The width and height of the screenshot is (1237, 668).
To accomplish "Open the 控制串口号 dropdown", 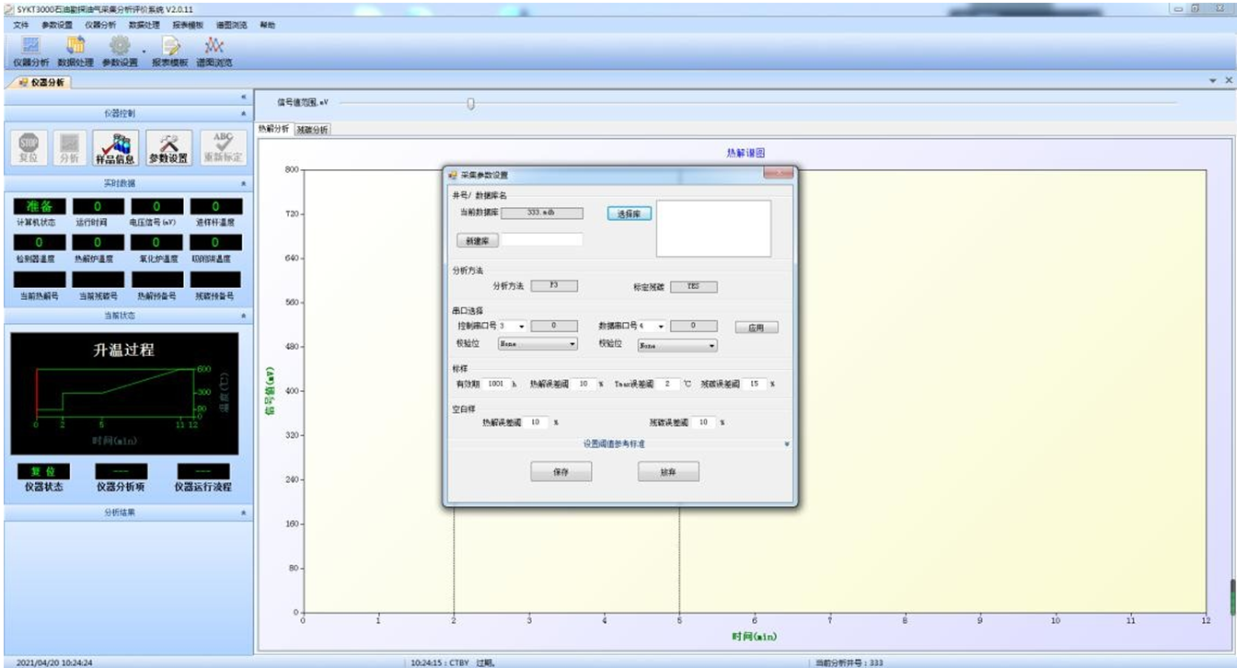I will [x=522, y=327].
